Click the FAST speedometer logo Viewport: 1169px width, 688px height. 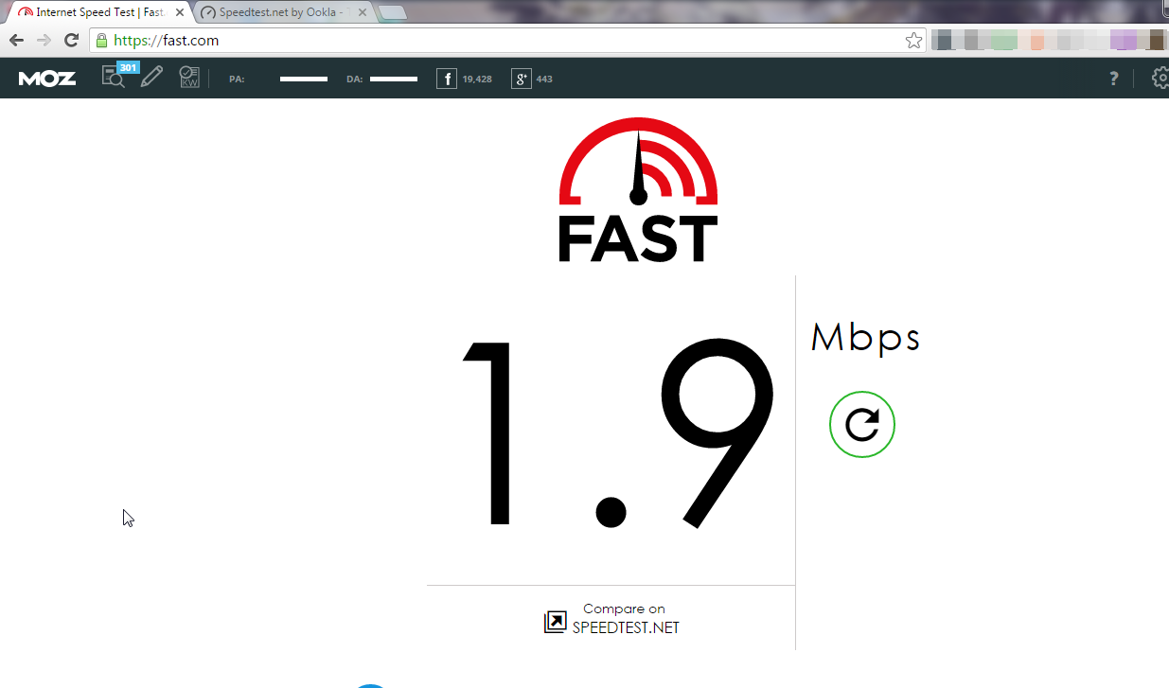[638, 189]
